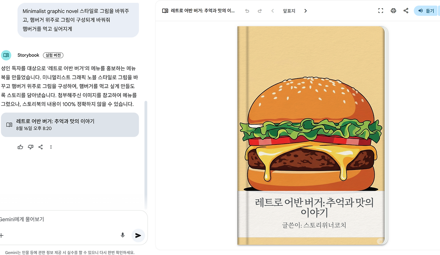Click the microphone icon in prompt box

click(123, 235)
